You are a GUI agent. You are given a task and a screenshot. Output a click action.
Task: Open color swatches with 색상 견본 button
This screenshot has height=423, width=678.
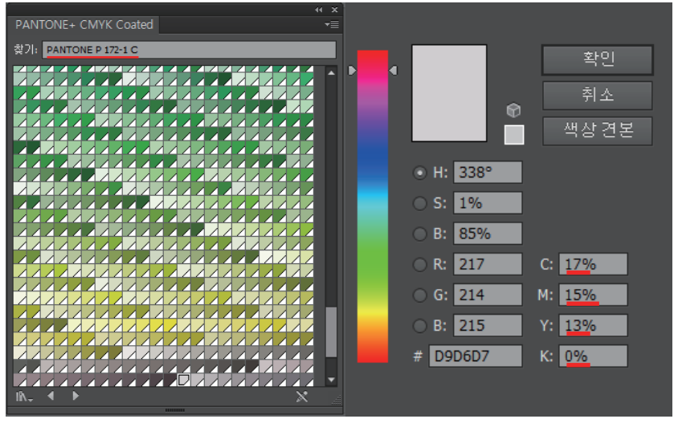tap(598, 131)
